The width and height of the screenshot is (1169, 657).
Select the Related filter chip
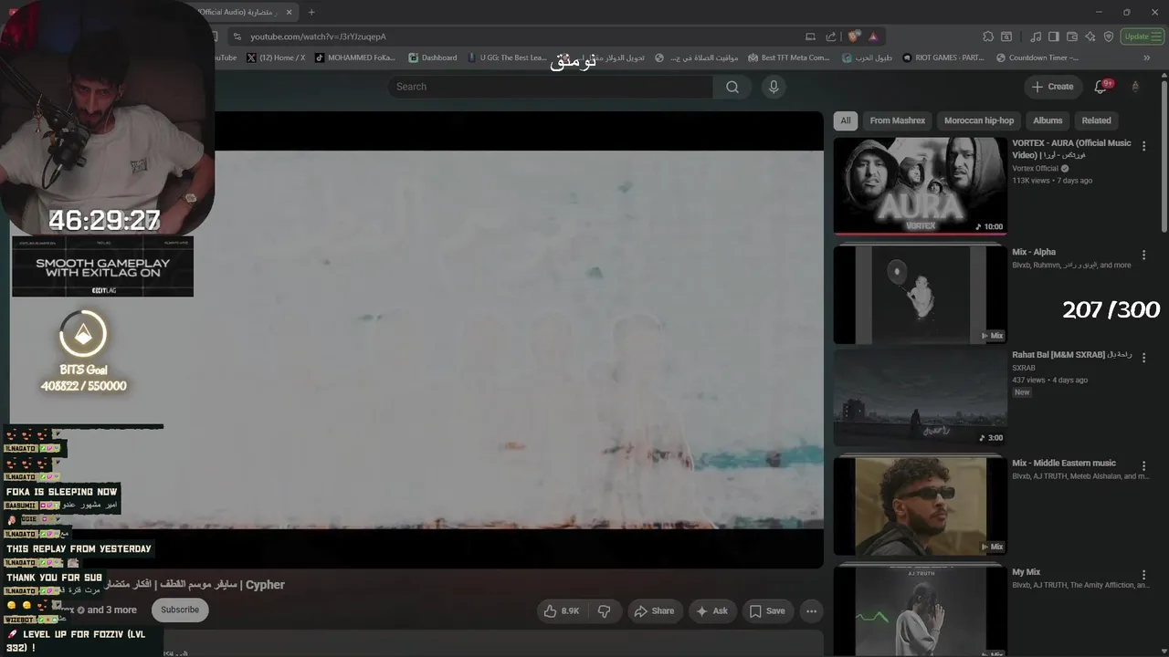click(1097, 120)
